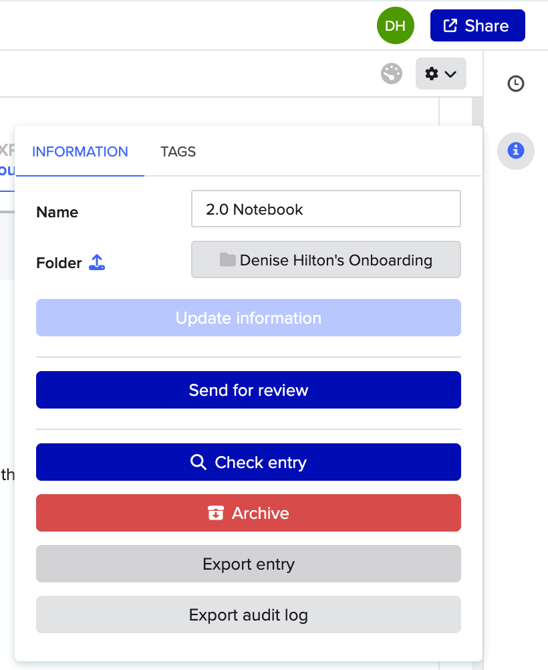Image resolution: width=548 pixels, height=670 pixels.
Task: Toggle the info panel icon in sidebar
Action: [x=515, y=150]
